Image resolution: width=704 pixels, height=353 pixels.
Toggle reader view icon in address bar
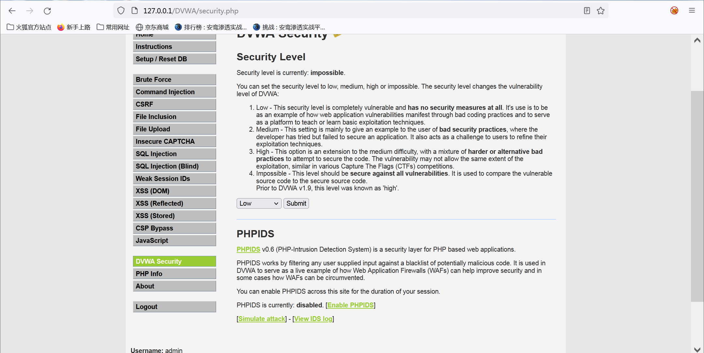click(x=587, y=11)
